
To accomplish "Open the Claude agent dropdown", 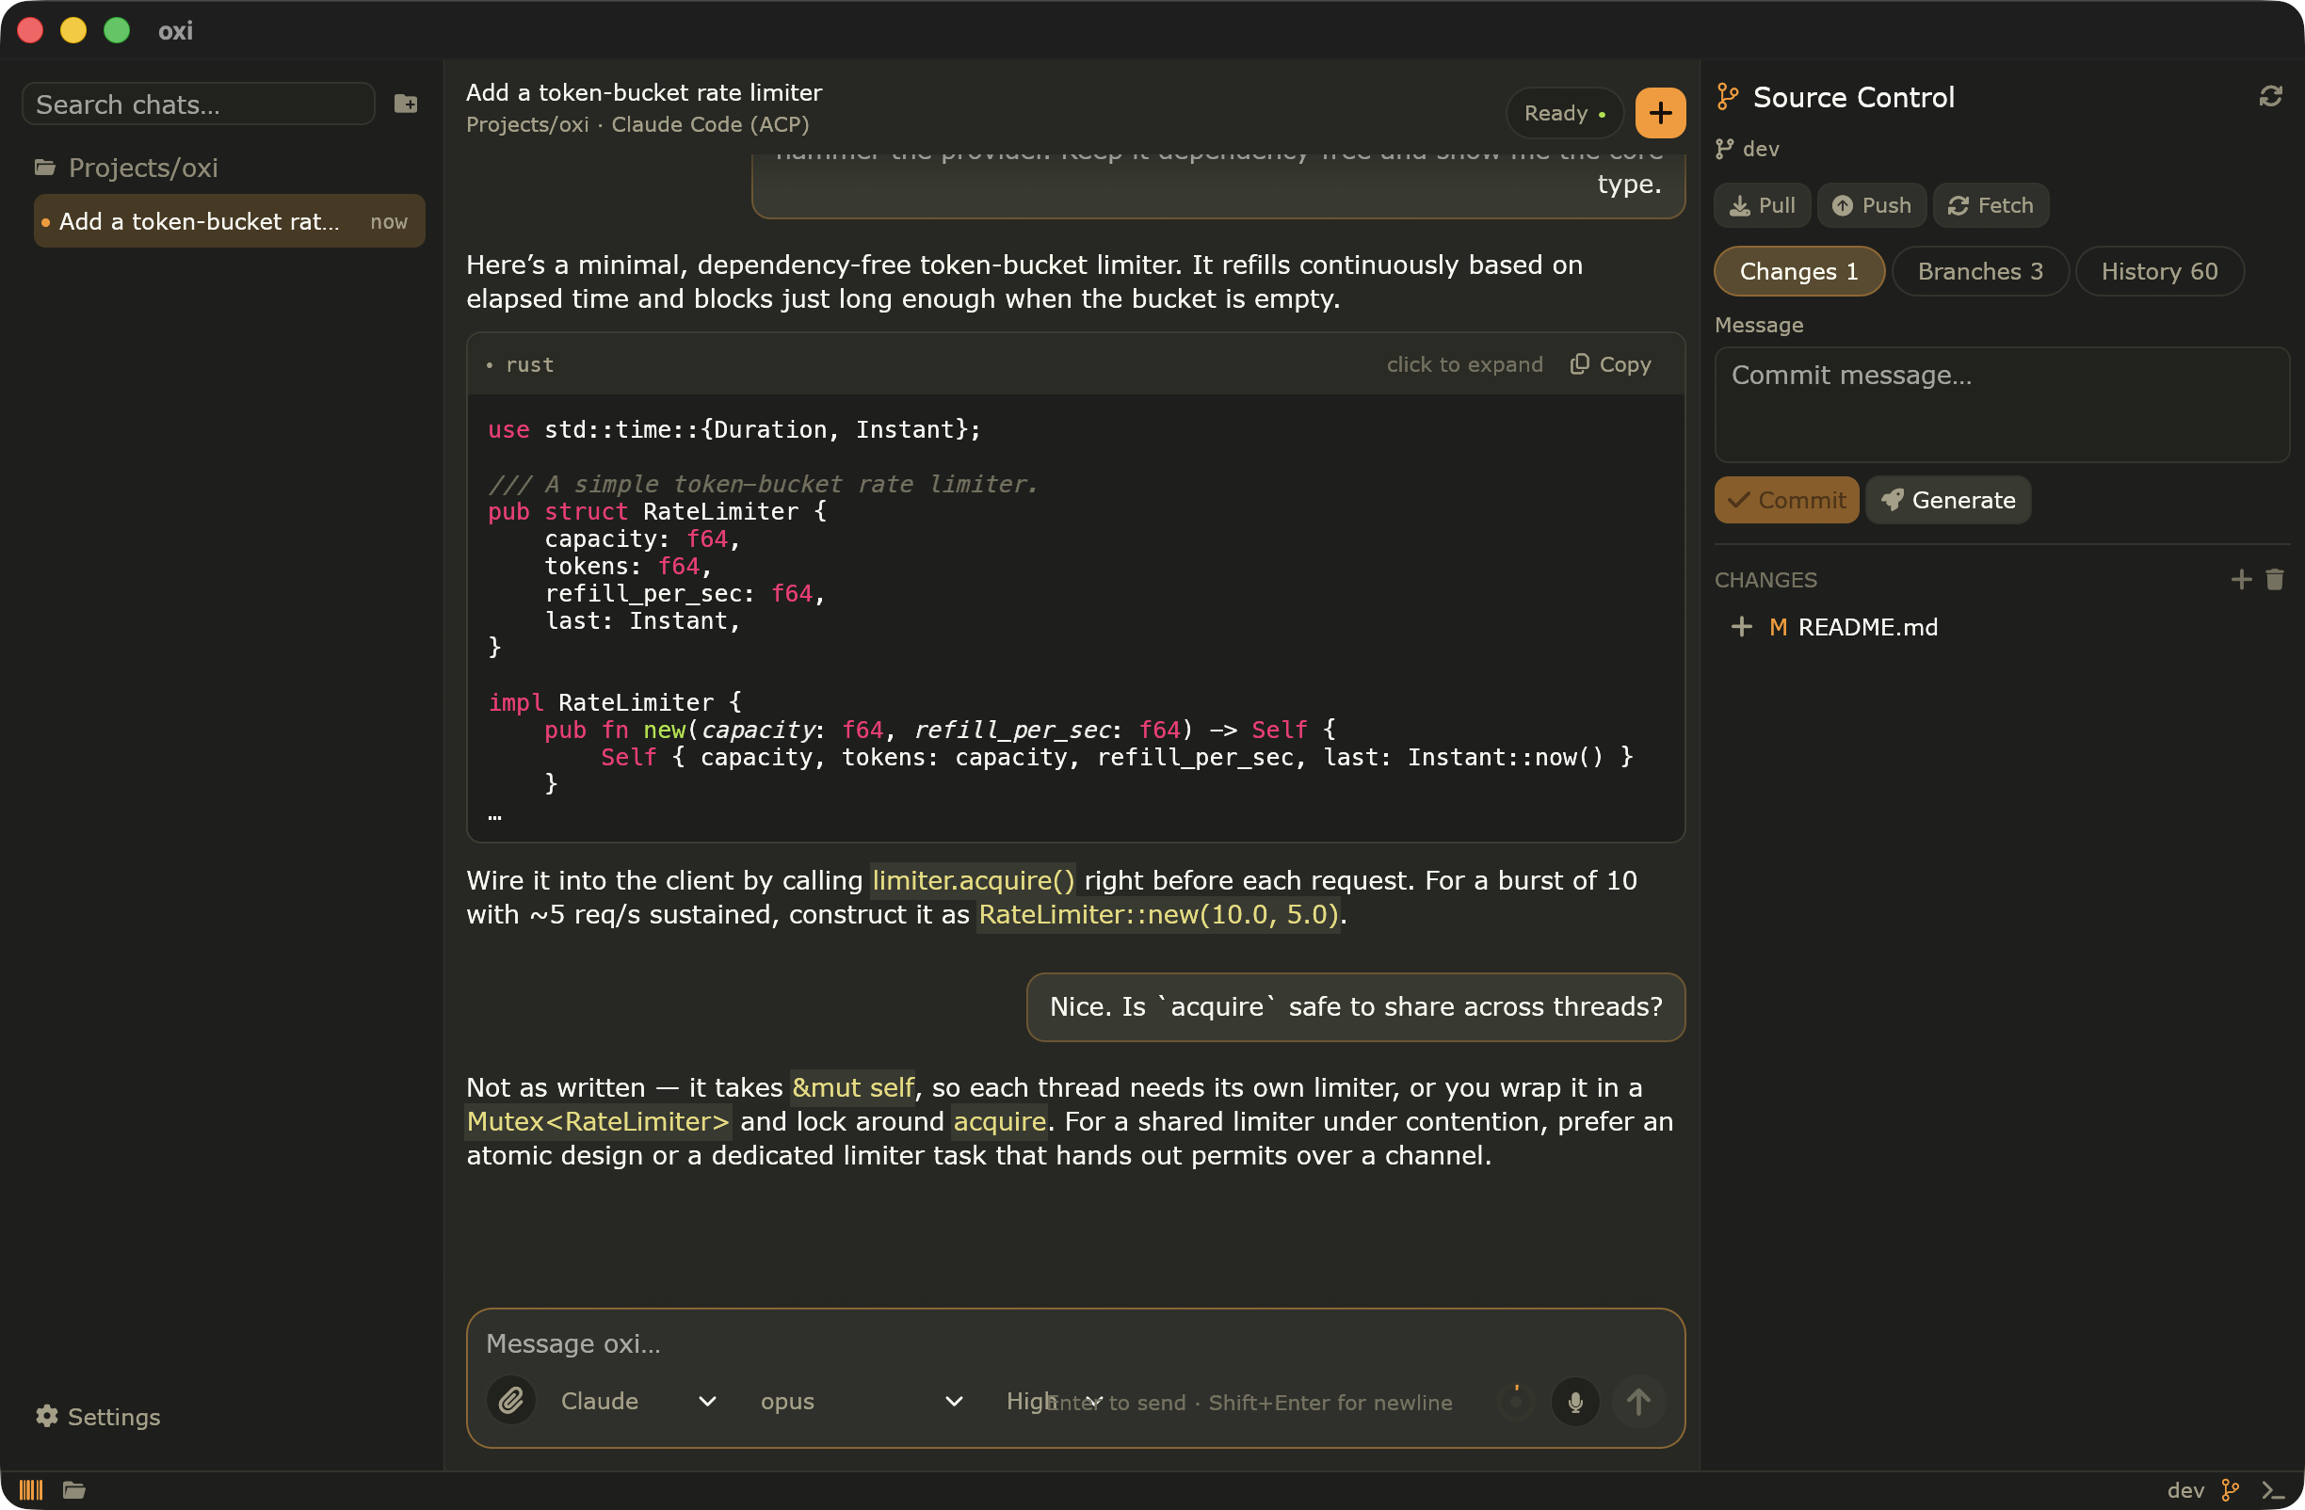I will pyautogui.click(x=638, y=1401).
